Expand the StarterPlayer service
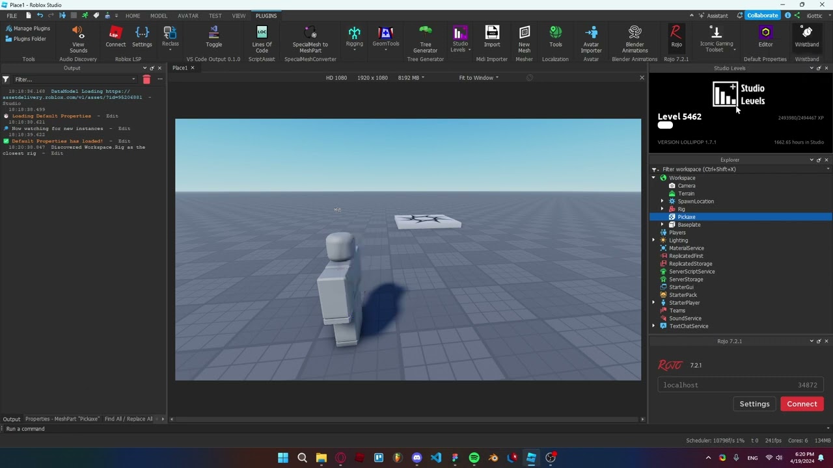 click(x=654, y=303)
